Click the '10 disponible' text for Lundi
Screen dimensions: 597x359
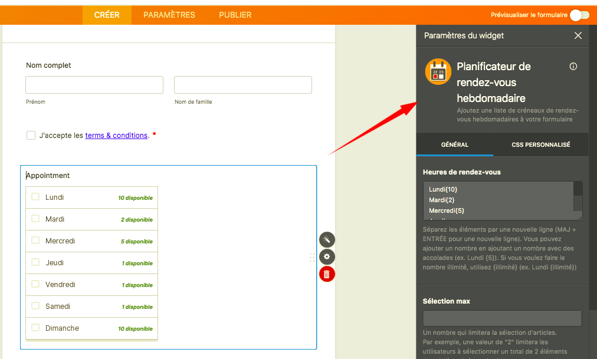[135, 197]
